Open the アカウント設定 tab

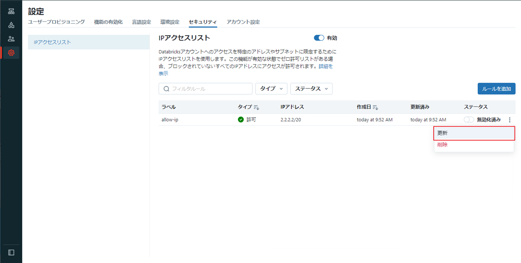tap(243, 22)
